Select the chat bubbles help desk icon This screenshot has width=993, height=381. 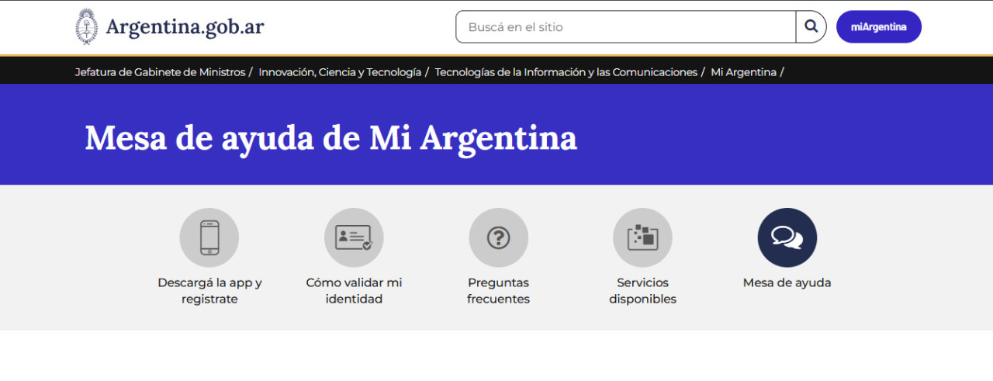tap(787, 237)
